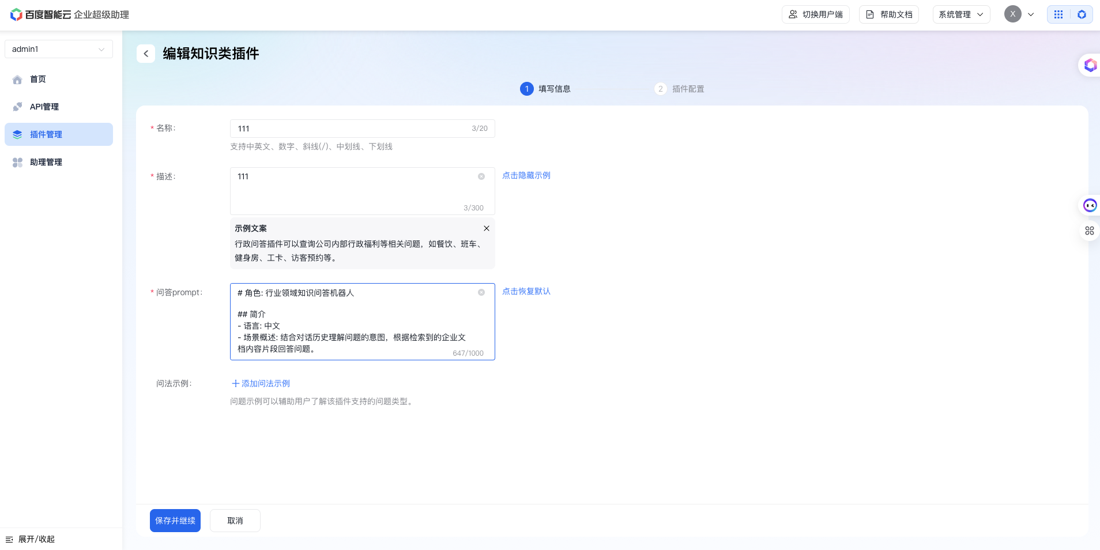Click the 展开/收起 sidebar collapse icon

[9, 539]
